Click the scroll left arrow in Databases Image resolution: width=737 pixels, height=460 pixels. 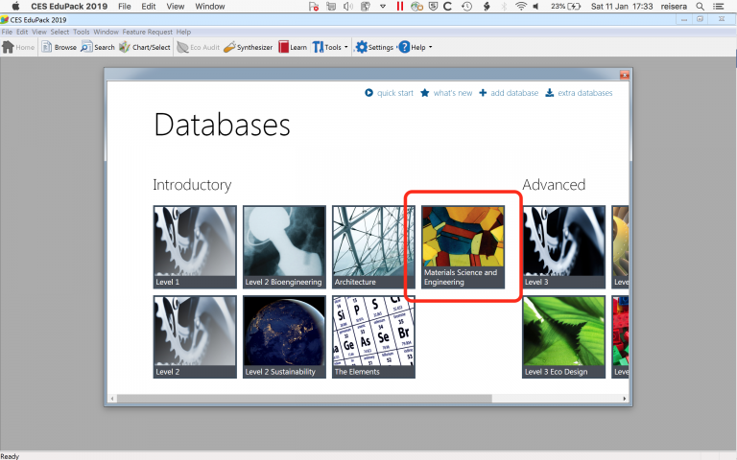112,399
